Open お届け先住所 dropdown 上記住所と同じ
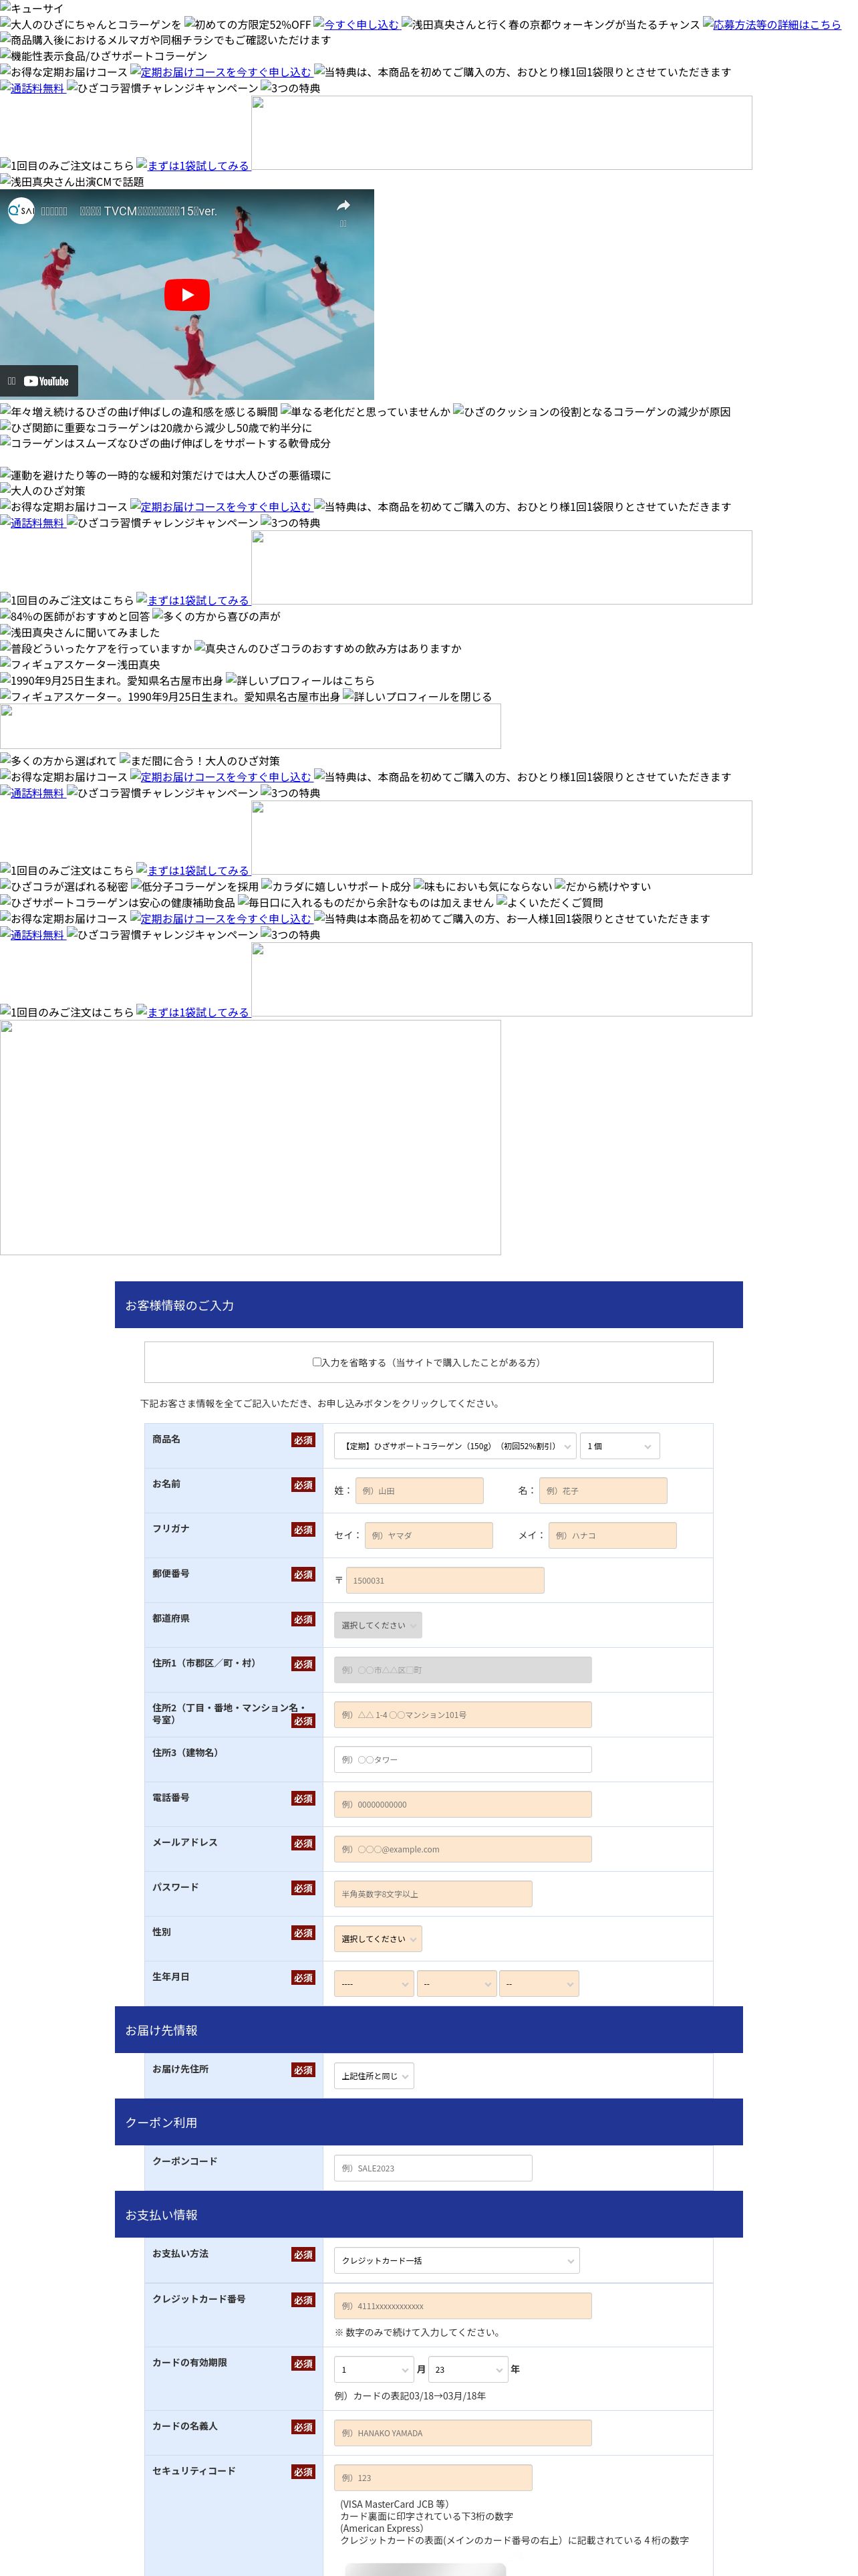Image resolution: width=858 pixels, height=2576 pixels. point(374,2075)
